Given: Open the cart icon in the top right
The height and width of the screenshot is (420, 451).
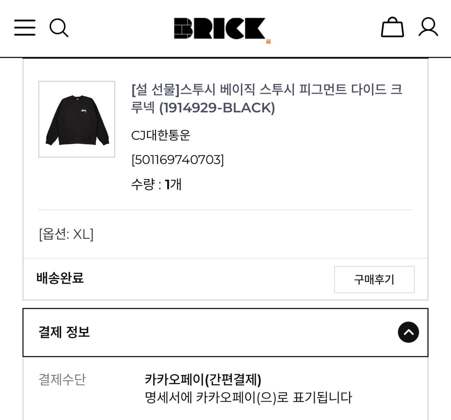Looking at the screenshot, I should click(x=392, y=27).
